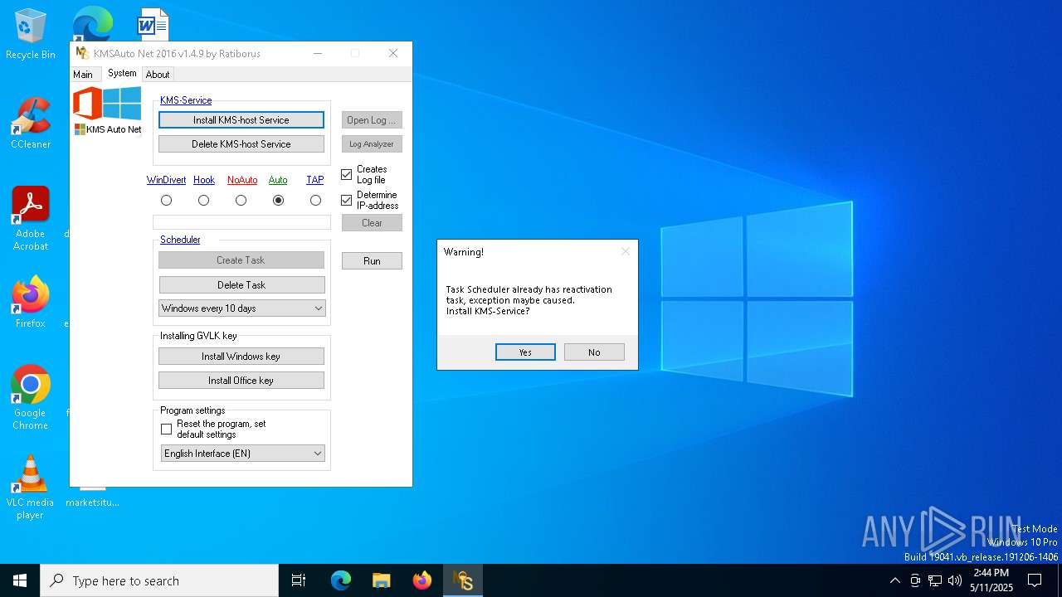Click the KMS Auto Net logo image

pos(108,110)
